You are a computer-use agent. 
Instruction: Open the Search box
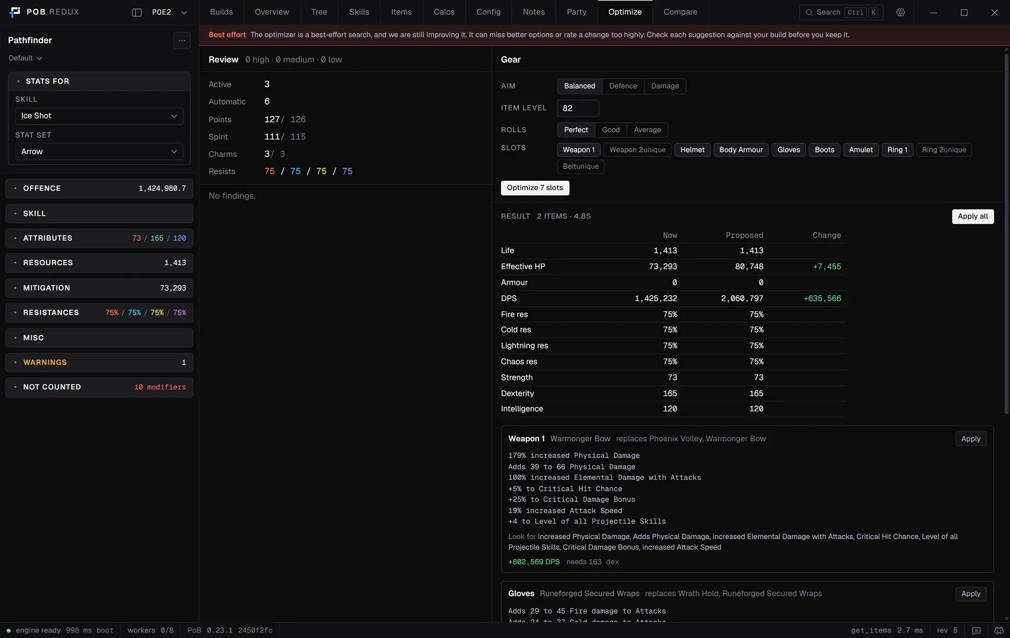[x=841, y=12]
